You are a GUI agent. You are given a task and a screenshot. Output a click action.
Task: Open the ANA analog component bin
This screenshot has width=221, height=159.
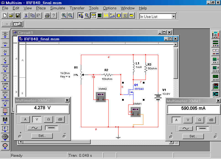click(x=5, y=69)
